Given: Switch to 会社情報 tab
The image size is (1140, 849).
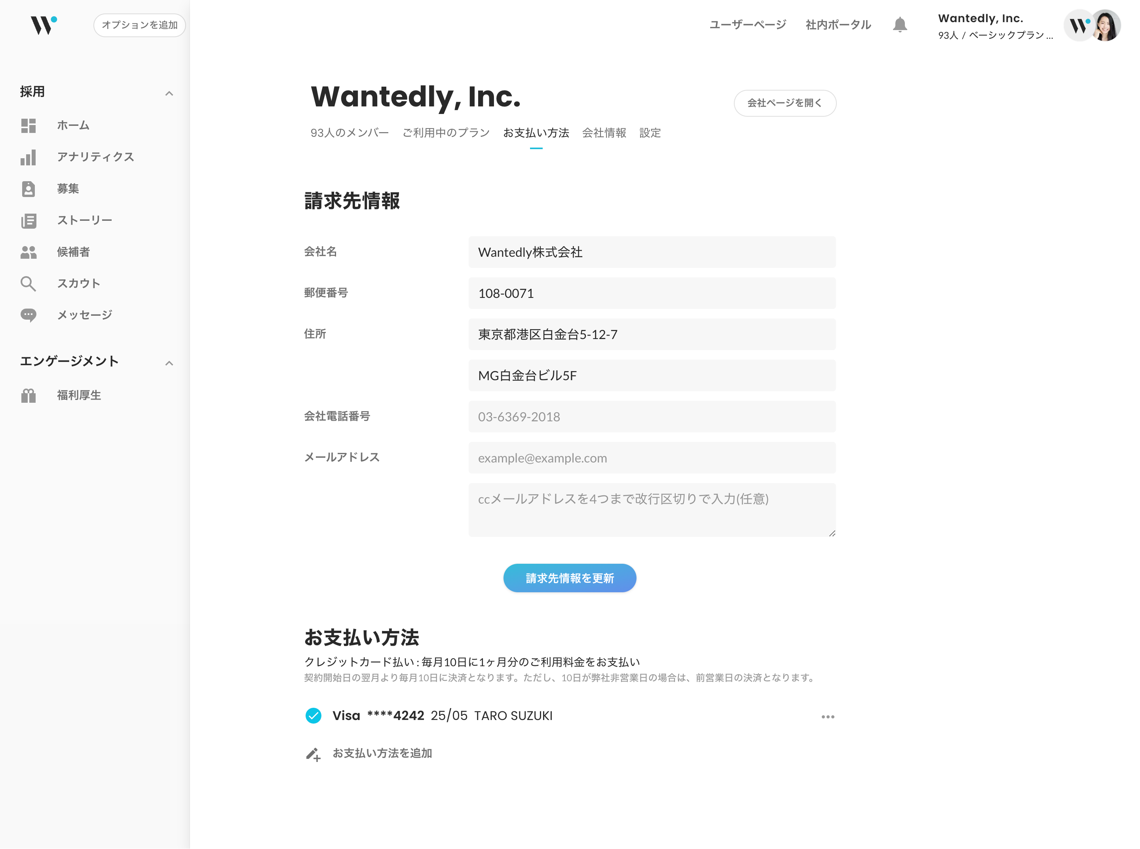Looking at the screenshot, I should click(604, 133).
